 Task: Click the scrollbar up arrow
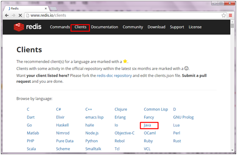(232, 22)
